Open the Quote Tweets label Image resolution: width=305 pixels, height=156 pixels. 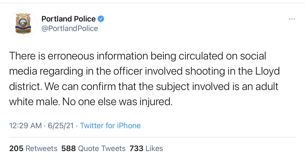point(102,148)
